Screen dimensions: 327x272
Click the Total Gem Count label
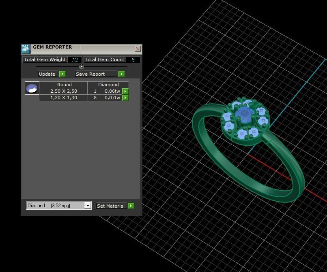[x=105, y=59]
